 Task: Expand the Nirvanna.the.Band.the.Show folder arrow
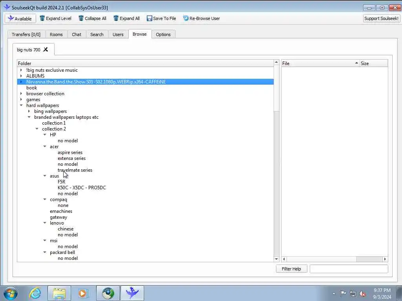point(21,82)
